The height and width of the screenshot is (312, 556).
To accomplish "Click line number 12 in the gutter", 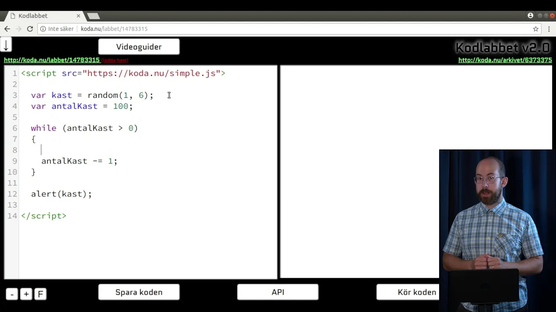I will click(x=12, y=194).
